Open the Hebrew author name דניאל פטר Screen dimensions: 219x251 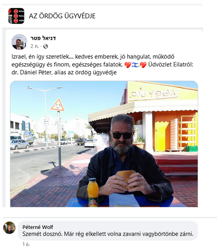43,38
